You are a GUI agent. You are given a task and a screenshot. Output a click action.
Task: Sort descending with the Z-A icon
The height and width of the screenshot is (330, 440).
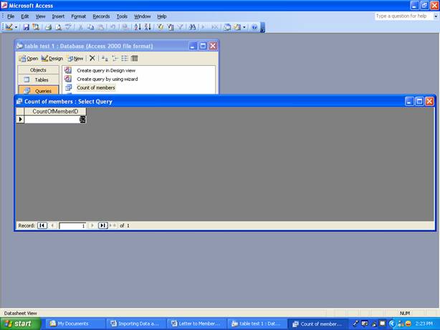coord(148,27)
